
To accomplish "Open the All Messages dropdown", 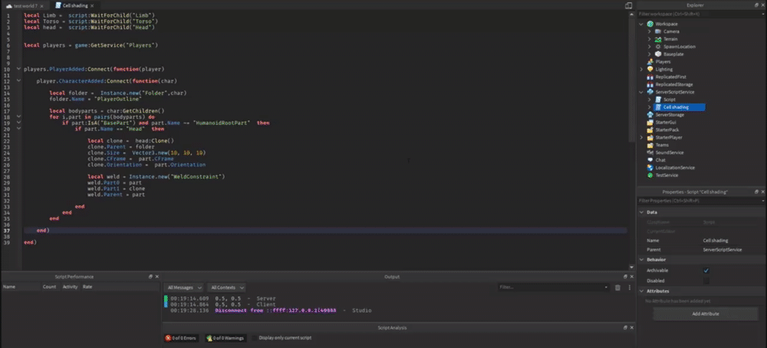I will 184,287.
